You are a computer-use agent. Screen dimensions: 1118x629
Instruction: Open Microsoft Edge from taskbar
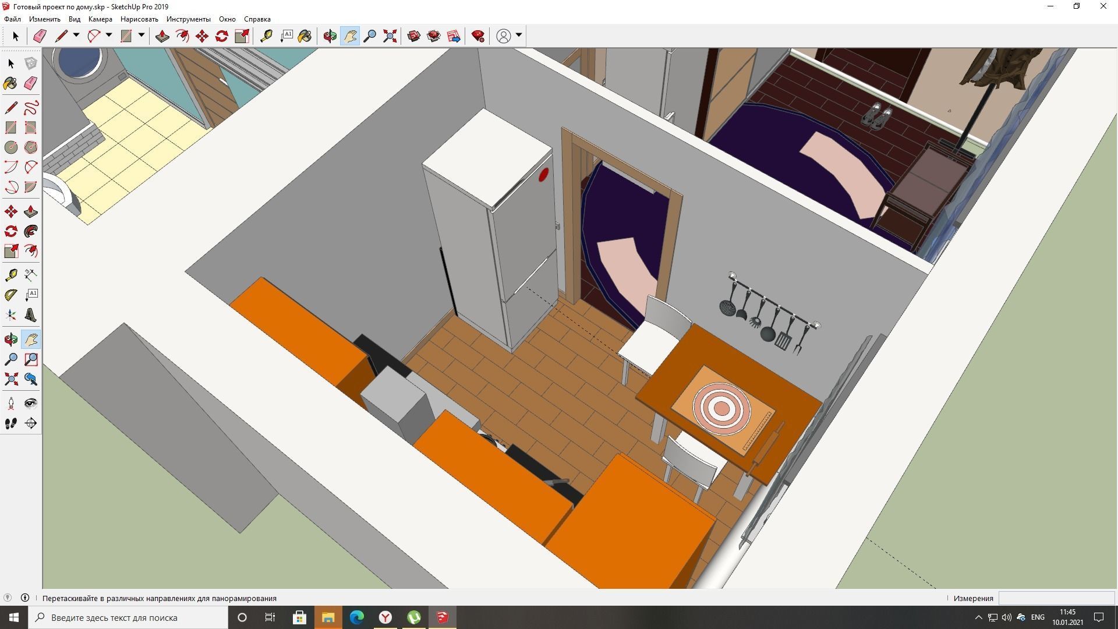click(357, 617)
